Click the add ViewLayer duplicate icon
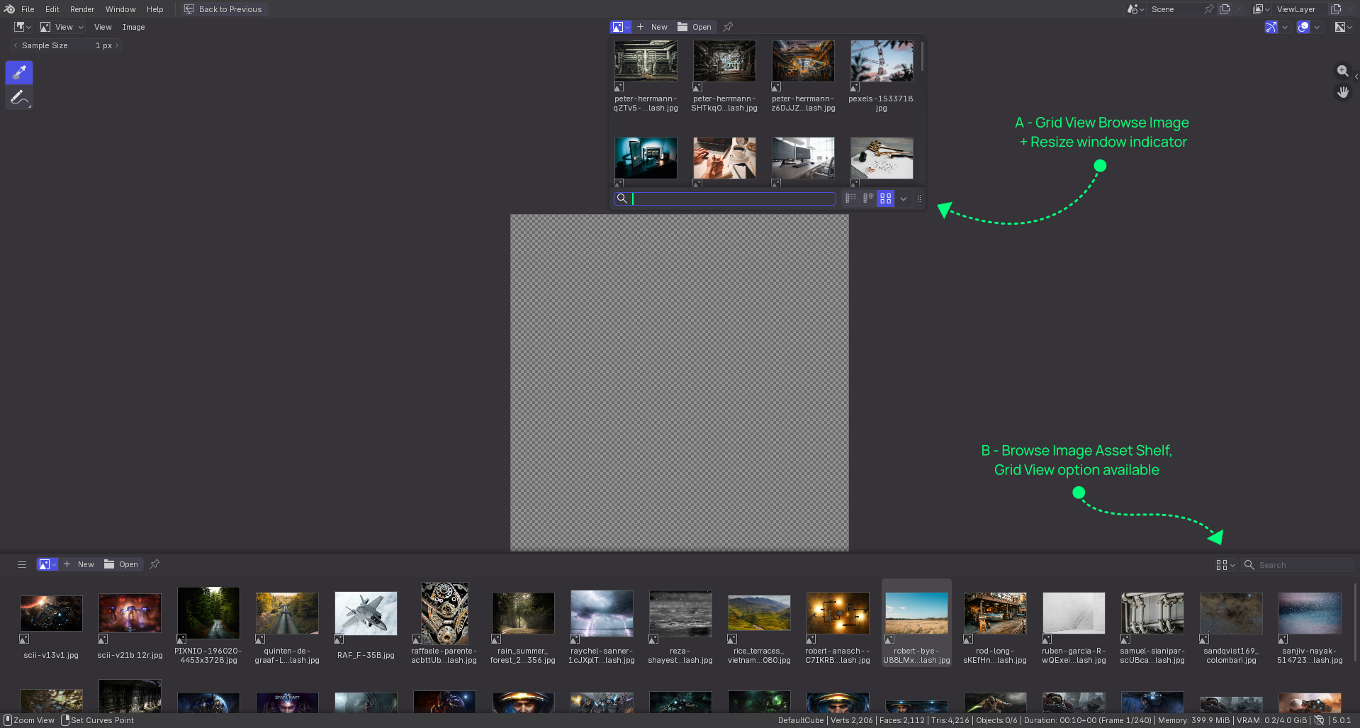 tap(1336, 9)
